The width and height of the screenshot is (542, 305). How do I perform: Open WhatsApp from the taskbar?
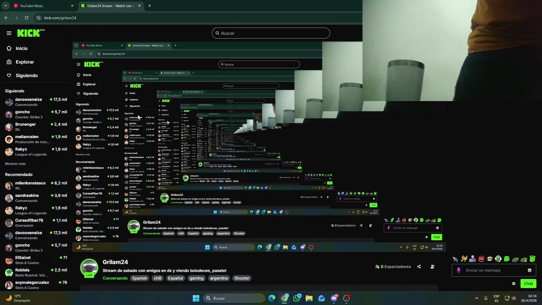point(297,298)
